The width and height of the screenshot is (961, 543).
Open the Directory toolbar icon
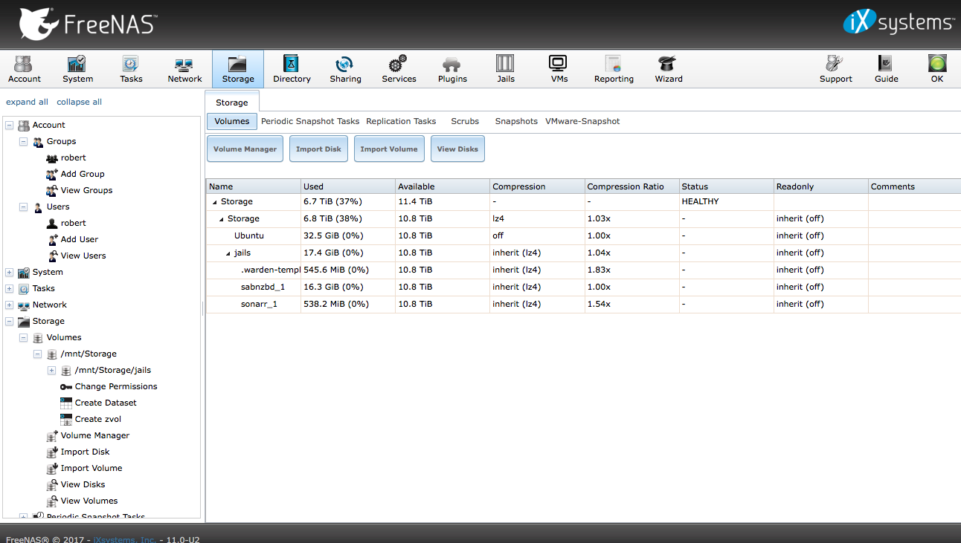tap(292, 69)
